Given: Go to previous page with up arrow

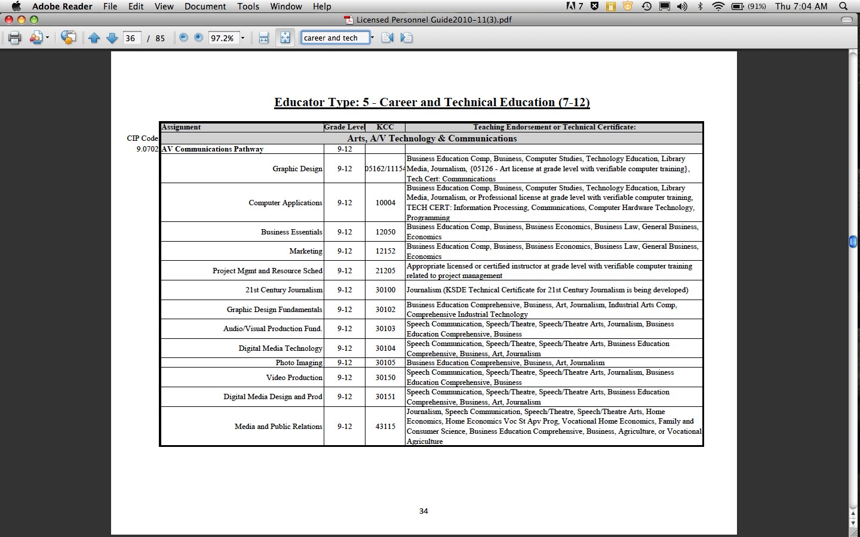Looking at the screenshot, I should pos(94,38).
